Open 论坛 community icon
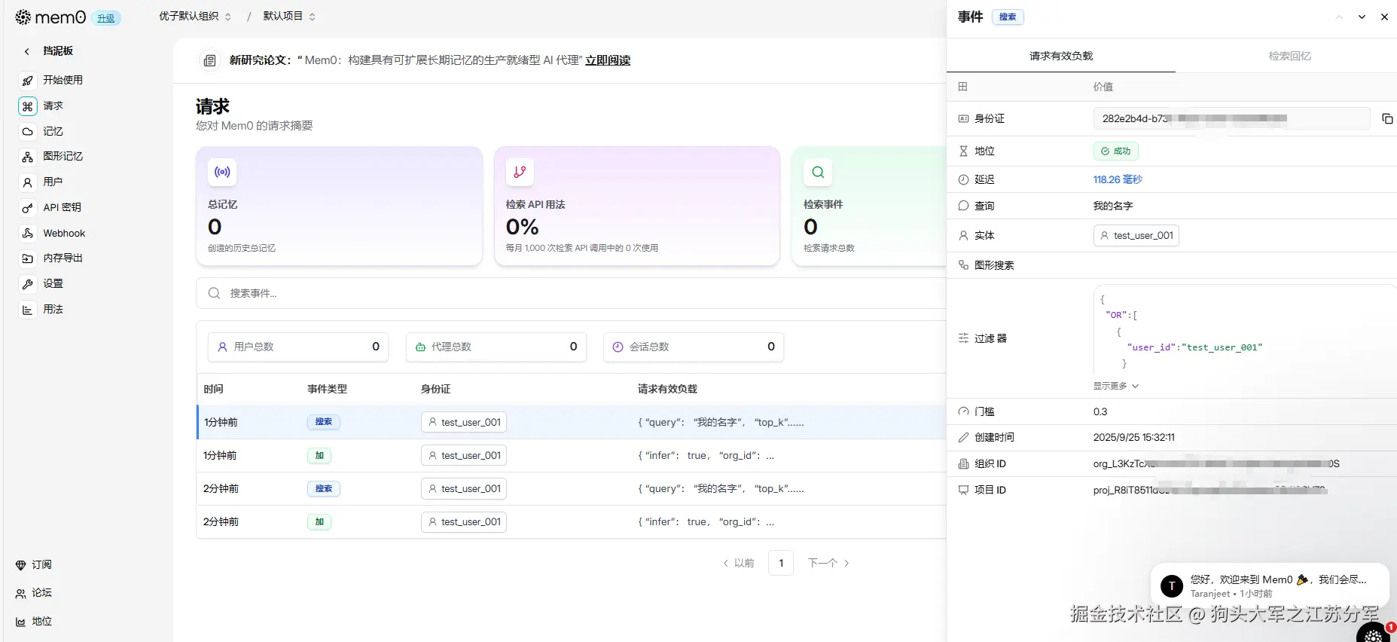Viewport: 1397px width, 642px height. (21, 594)
